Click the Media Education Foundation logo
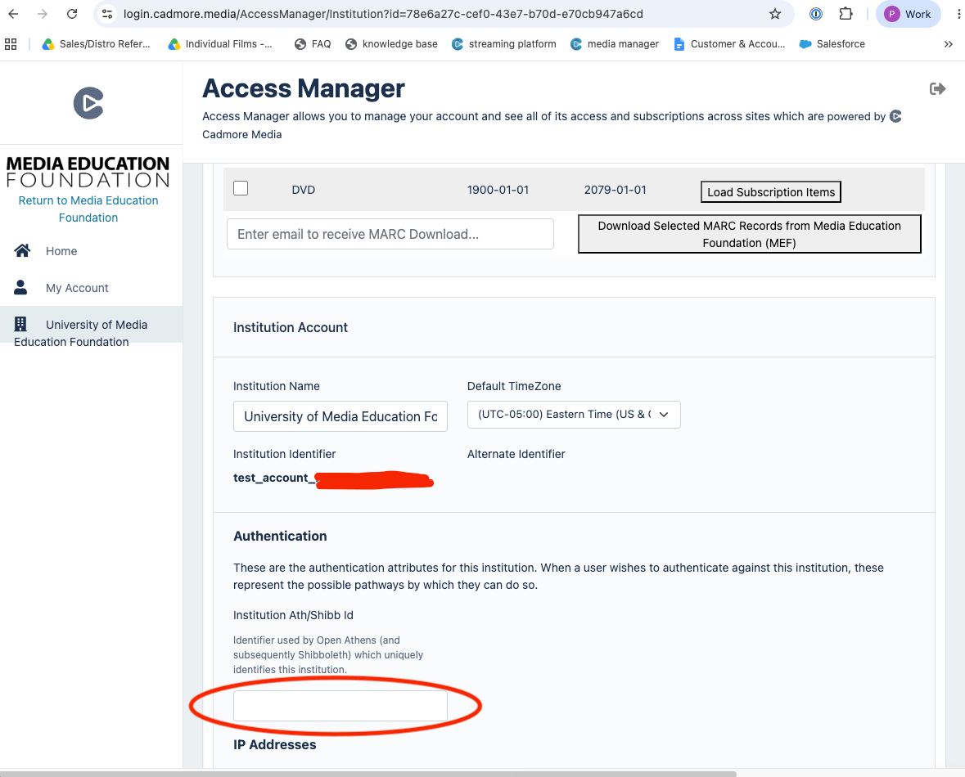The width and height of the screenshot is (965, 777). (x=88, y=172)
